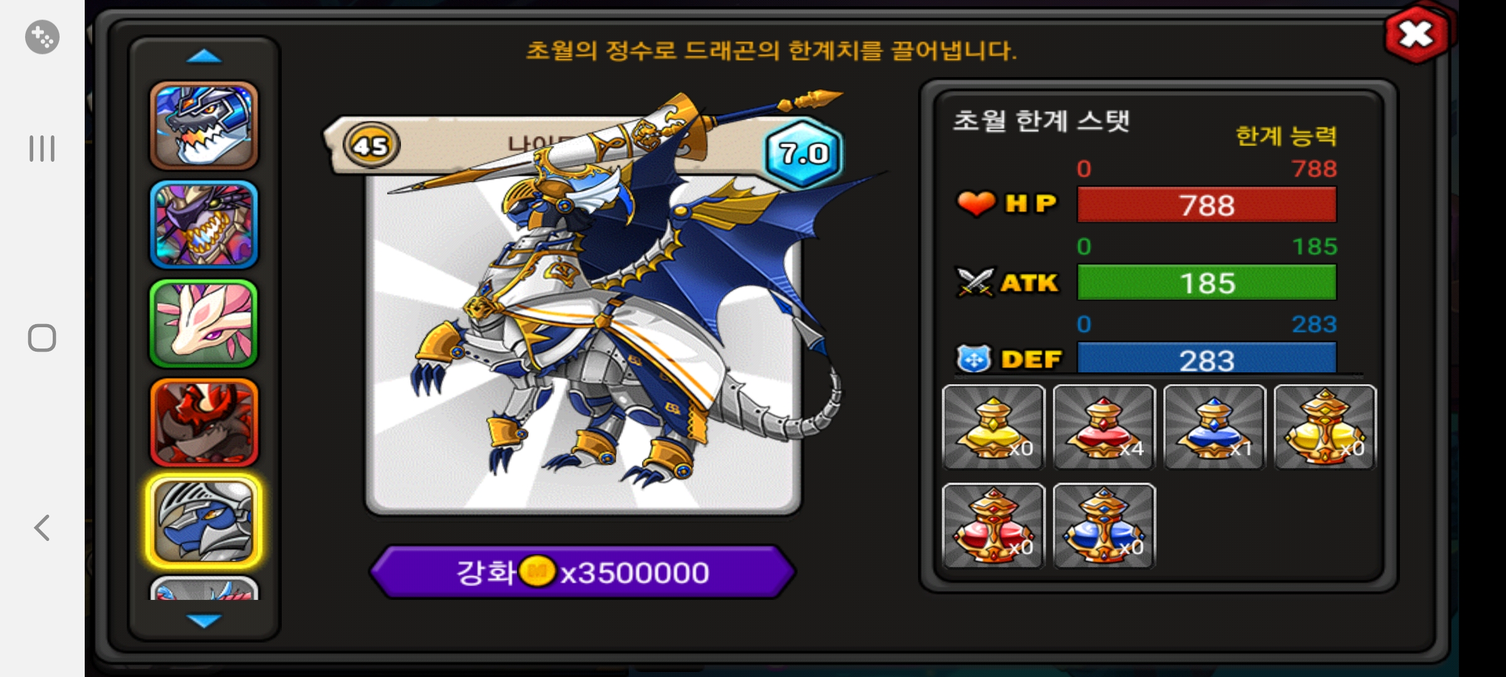This screenshot has width=1506, height=677.
Task: Select the highlighted knight dragon portrait
Action: pyautogui.click(x=204, y=522)
